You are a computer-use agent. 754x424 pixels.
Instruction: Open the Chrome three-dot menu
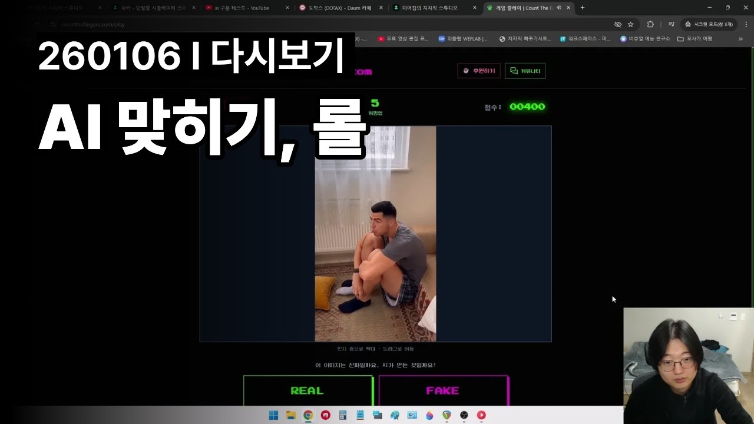coord(746,24)
